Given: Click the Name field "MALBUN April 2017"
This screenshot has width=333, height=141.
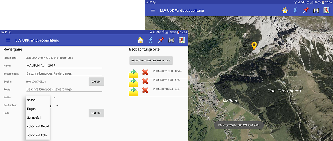Looking at the screenshot, I should (x=64, y=66).
